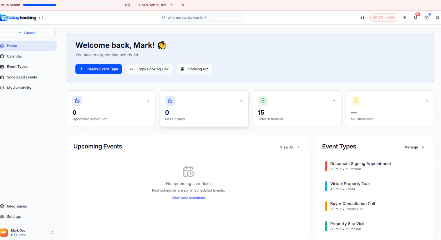Open the No-show rate card arrow
The image size is (441, 240).
(427, 101)
